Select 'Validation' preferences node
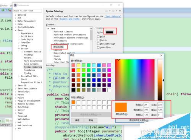 (x=24, y=119)
